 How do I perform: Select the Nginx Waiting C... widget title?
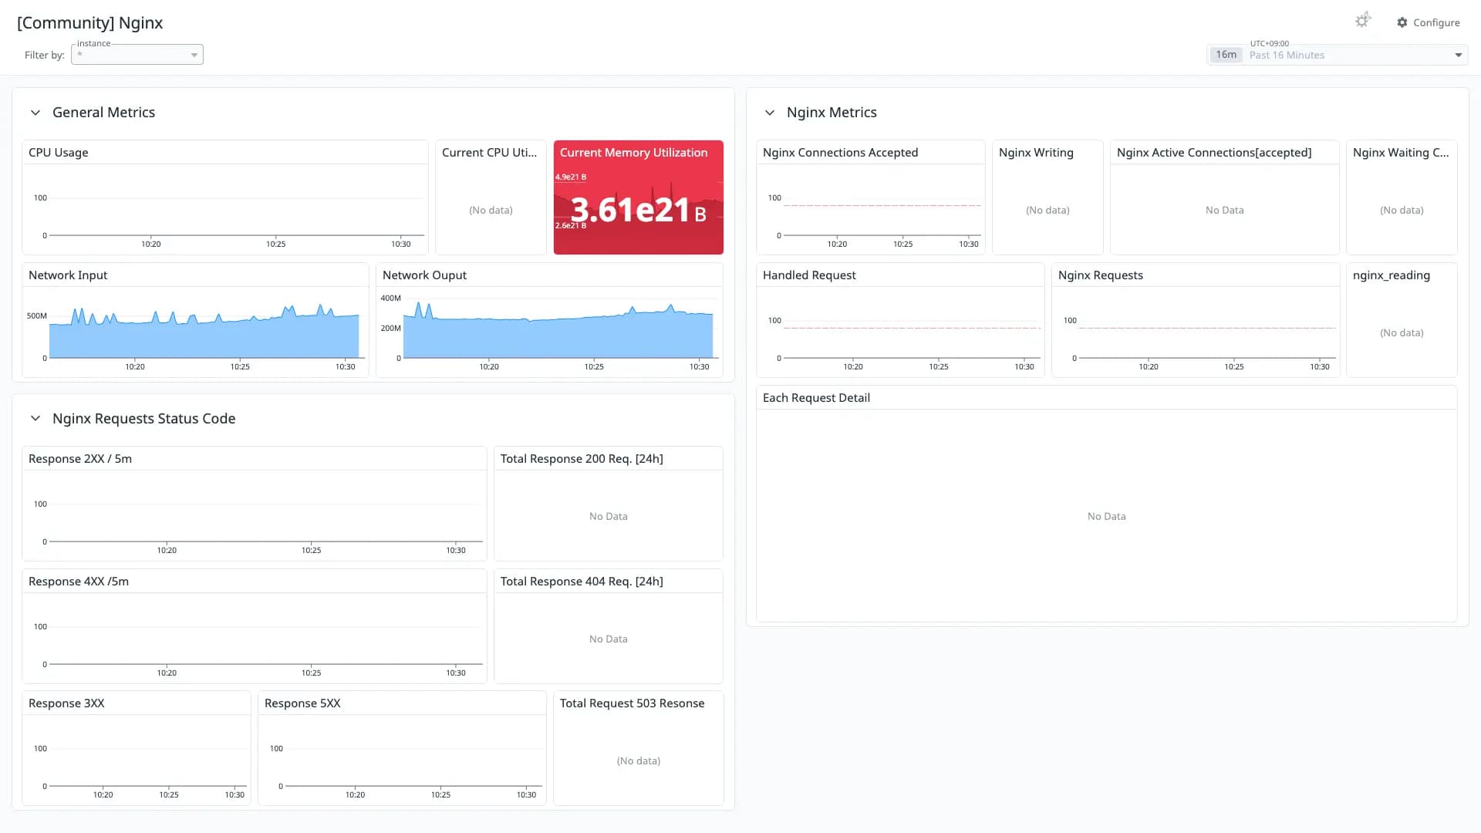tap(1401, 153)
